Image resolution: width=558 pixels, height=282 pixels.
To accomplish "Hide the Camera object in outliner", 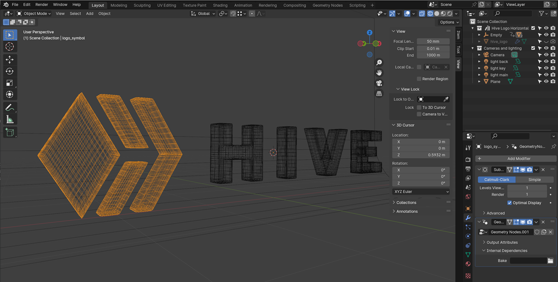I will (x=546, y=55).
